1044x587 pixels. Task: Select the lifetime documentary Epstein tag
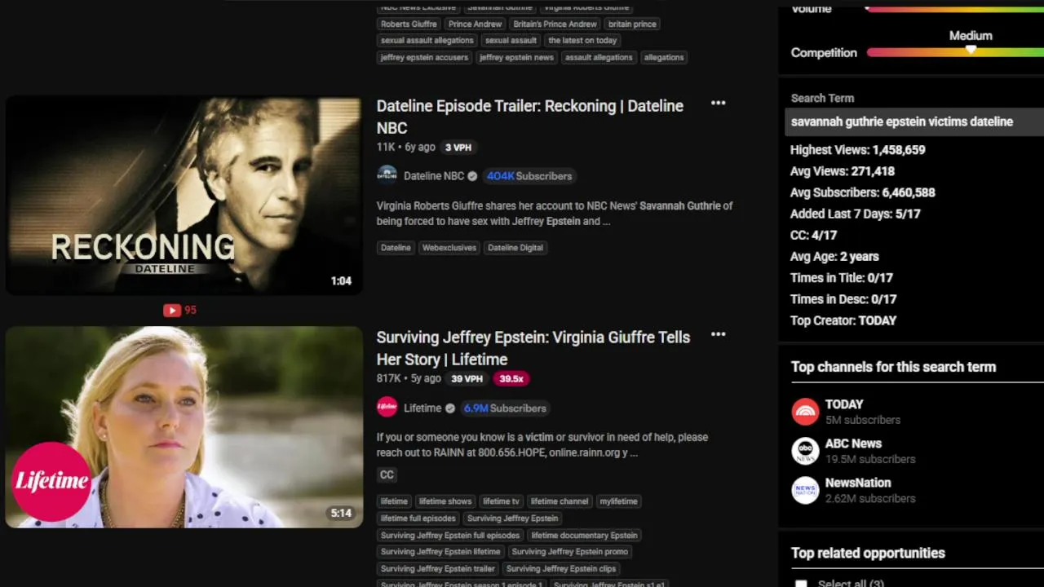(584, 536)
